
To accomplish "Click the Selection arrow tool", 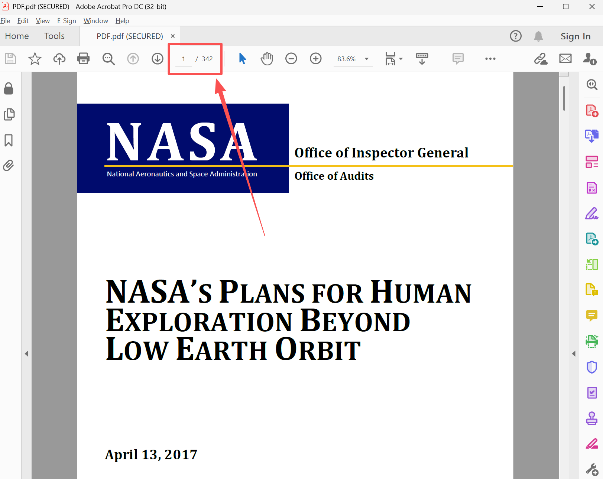I will point(242,59).
